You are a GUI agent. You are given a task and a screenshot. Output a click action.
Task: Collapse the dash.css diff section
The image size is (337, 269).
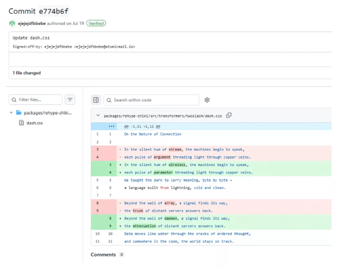pyautogui.click(x=98, y=115)
